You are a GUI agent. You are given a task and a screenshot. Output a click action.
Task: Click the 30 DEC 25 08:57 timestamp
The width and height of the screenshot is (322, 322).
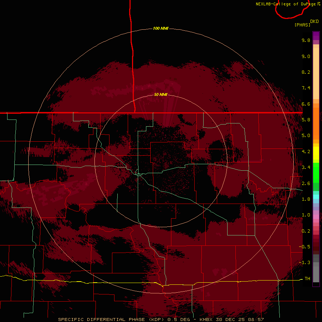click(240, 319)
